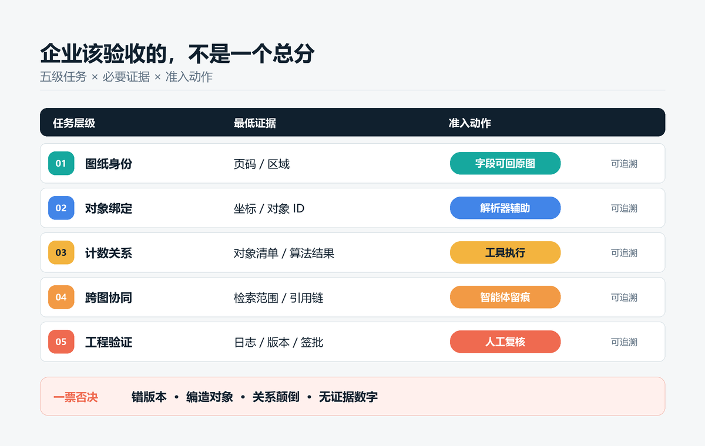This screenshot has width=705, height=446.
Task: Click the 02 number badge
Action: click(x=61, y=208)
